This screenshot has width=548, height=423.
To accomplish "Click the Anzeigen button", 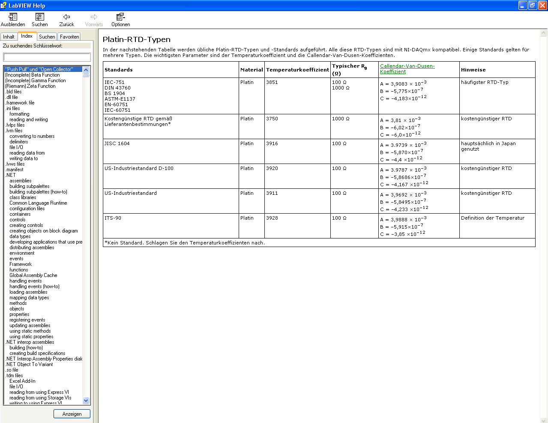I will click(72, 414).
